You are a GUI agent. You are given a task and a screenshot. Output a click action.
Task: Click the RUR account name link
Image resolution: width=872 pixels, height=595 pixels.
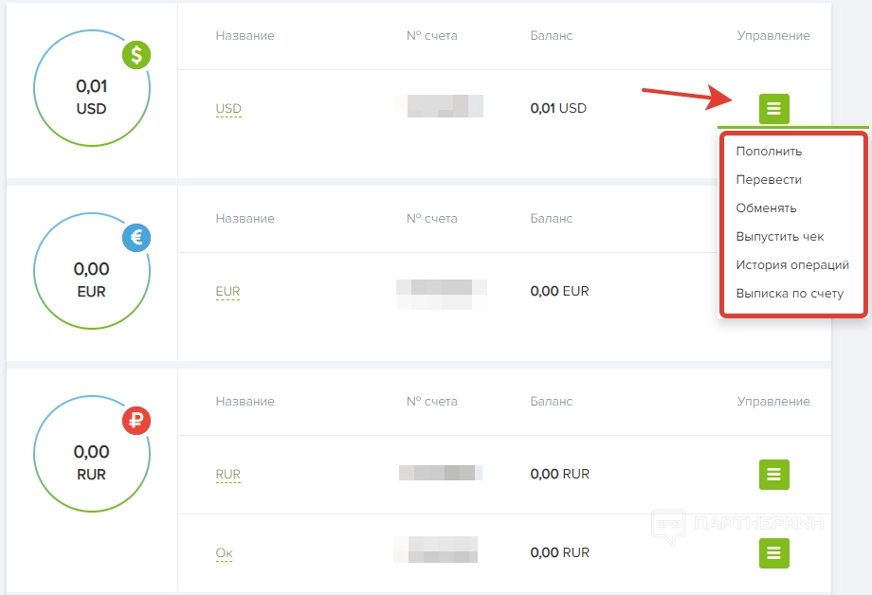click(x=228, y=475)
